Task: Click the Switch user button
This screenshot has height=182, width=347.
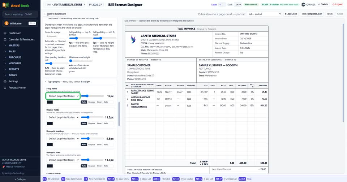Action: [x=323, y=4]
